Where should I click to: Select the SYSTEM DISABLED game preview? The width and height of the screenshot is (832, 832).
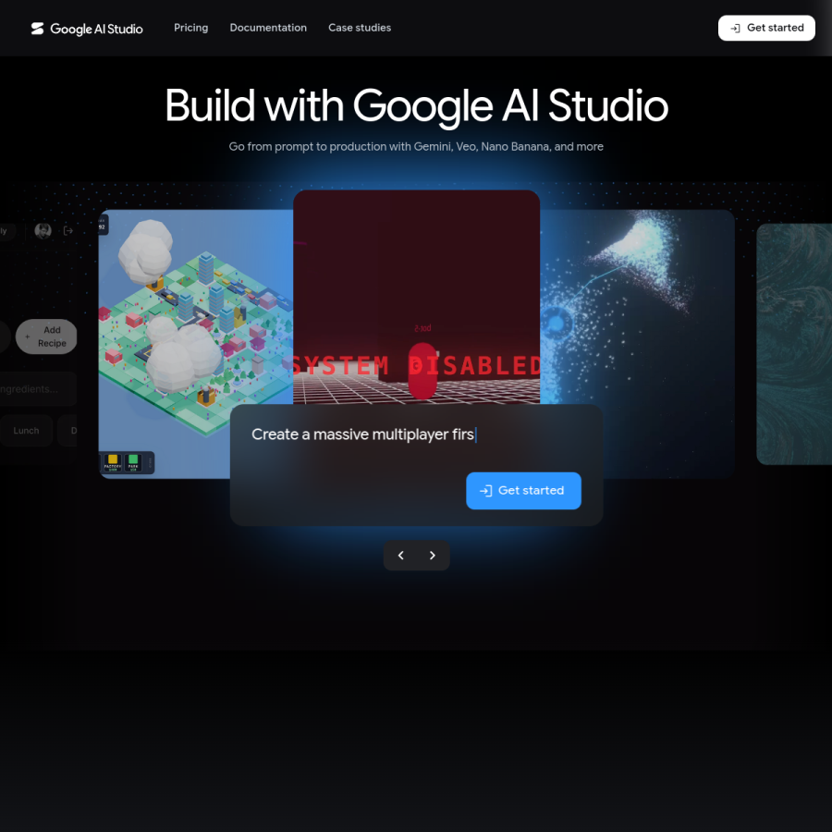tap(416, 297)
